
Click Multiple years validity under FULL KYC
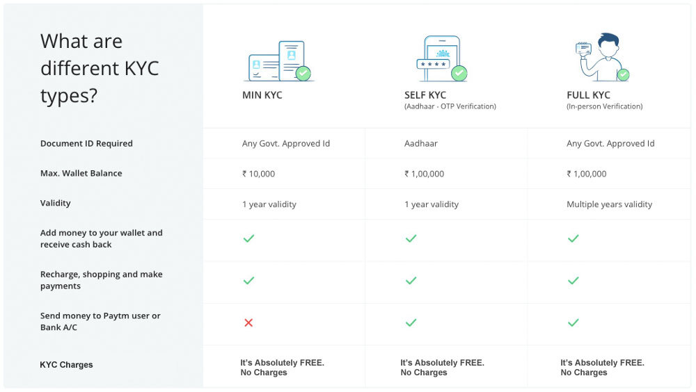point(609,204)
